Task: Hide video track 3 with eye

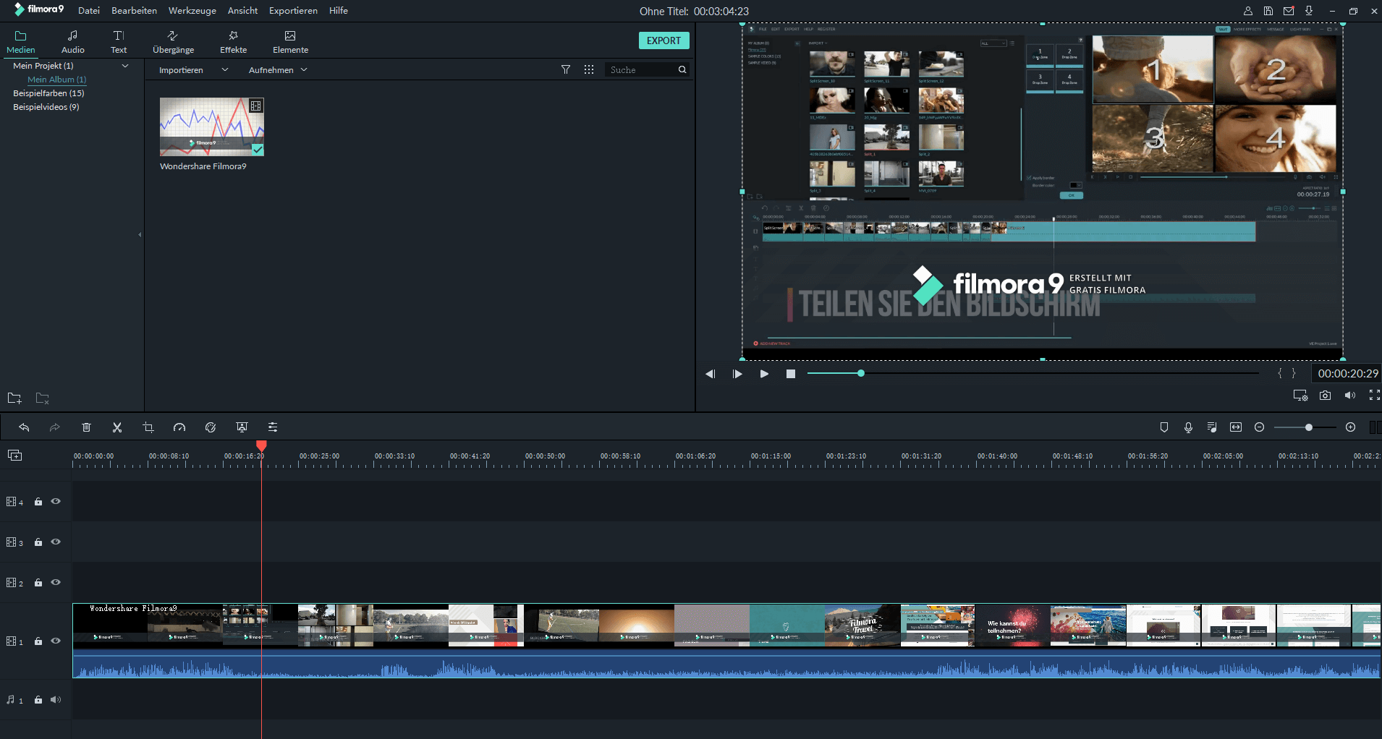Action: point(56,542)
